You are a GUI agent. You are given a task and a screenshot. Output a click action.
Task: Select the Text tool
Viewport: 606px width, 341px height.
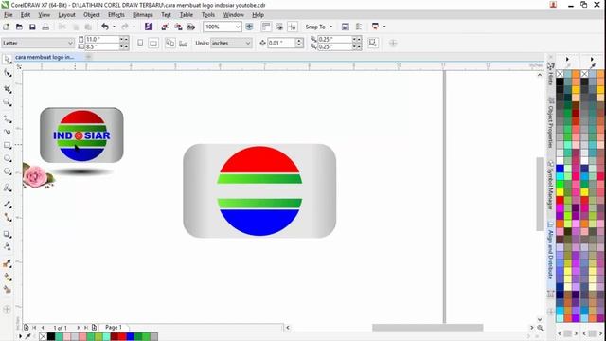pyautogui.click(x=7, y=188)
